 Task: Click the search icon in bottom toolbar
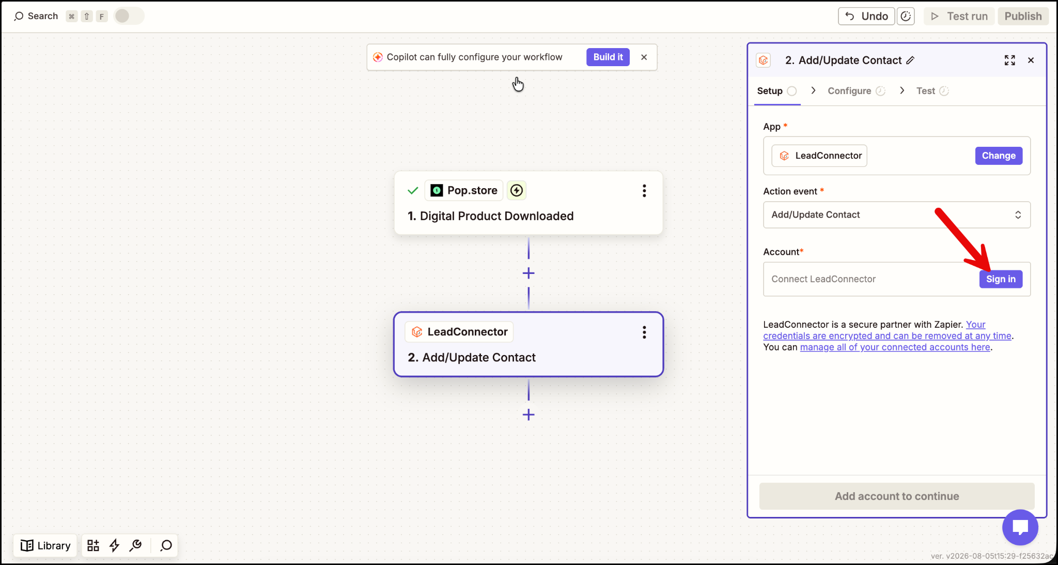[166, 545]
